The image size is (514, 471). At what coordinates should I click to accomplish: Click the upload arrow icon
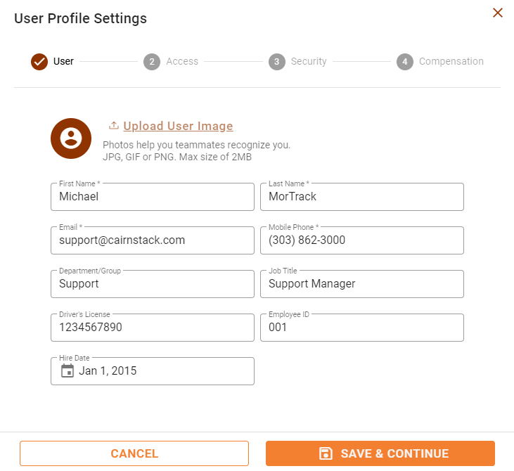[114, 126]
